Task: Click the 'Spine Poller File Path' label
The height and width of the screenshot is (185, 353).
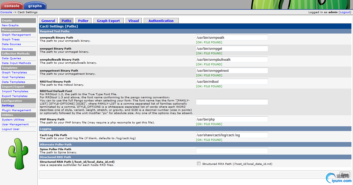Action: tap(56, 149)
